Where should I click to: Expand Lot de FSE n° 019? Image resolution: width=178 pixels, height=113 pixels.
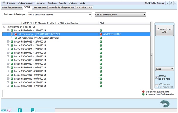[x=8, y=56]
